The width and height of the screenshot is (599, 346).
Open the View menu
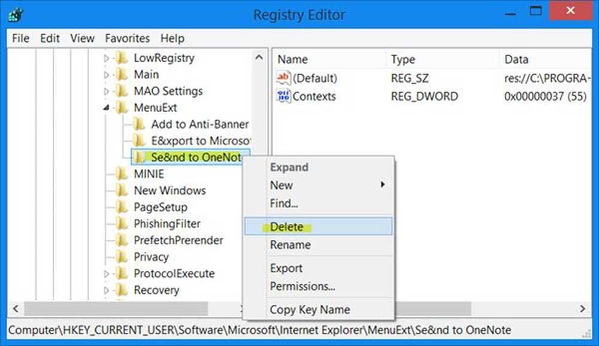pos(82,38)
